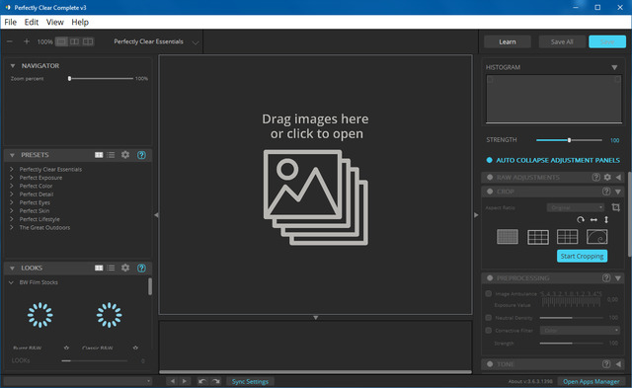
Task: Open the Perfectly Clear Essentials dropdown
Action: point(156,41)
